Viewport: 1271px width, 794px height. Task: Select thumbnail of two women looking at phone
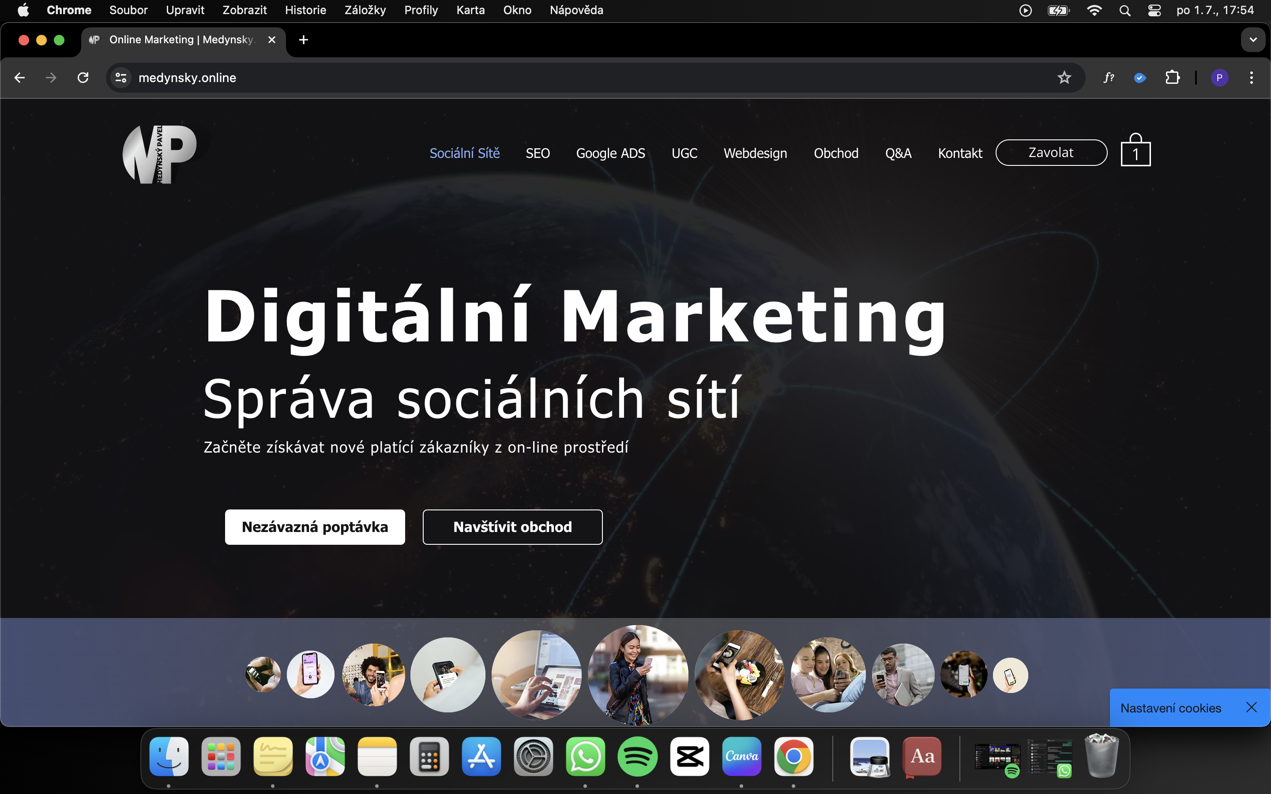click(x=828, y=674)
